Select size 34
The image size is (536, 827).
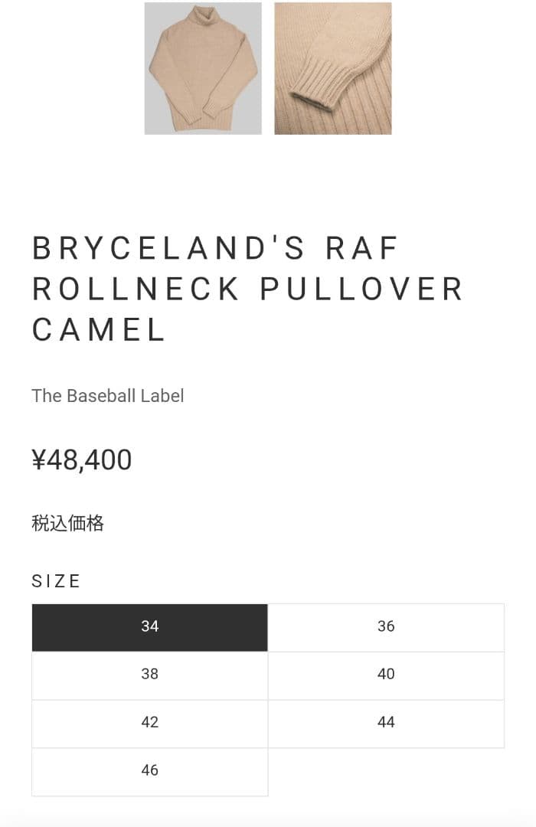pos(149,627)
